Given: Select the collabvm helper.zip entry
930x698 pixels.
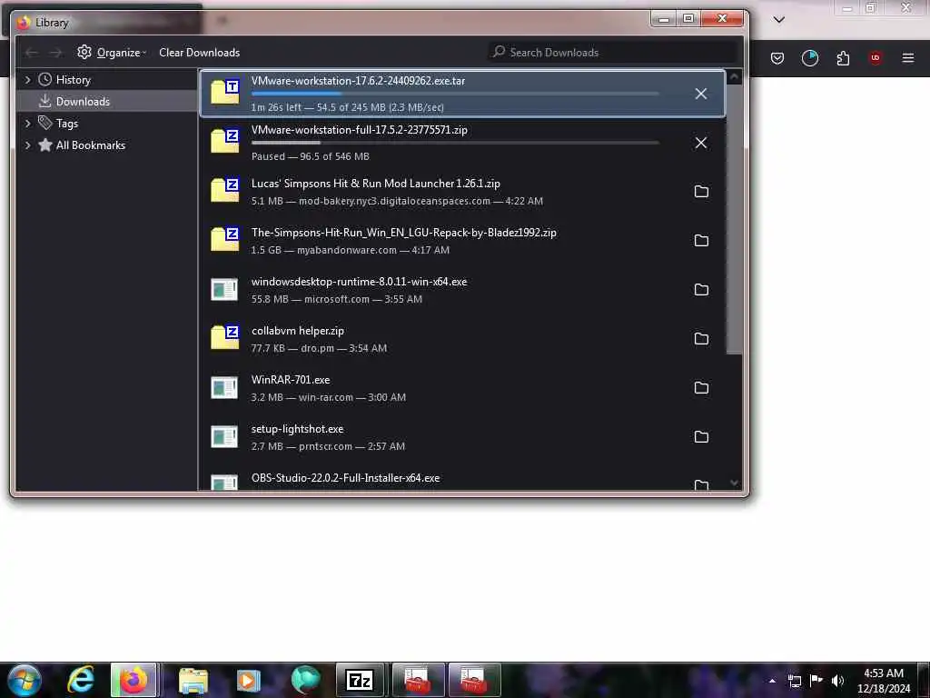Looking at the screenshot, I should click(462, 339).
